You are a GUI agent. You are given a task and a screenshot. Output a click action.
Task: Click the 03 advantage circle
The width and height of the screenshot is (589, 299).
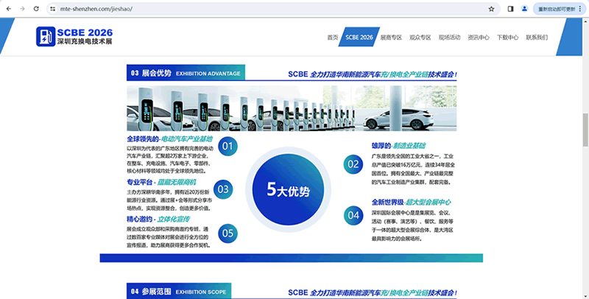[x=224, y=189]
